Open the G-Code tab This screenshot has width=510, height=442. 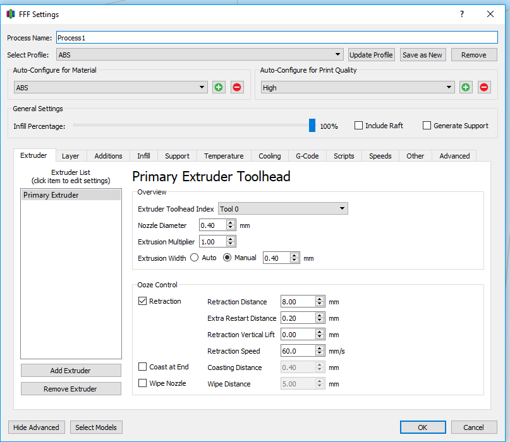[307, 156]
